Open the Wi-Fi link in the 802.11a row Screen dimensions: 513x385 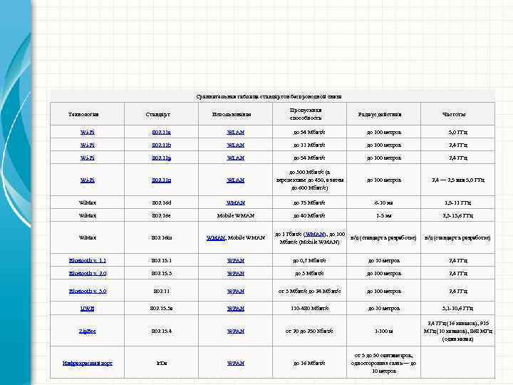coord(88,133)
